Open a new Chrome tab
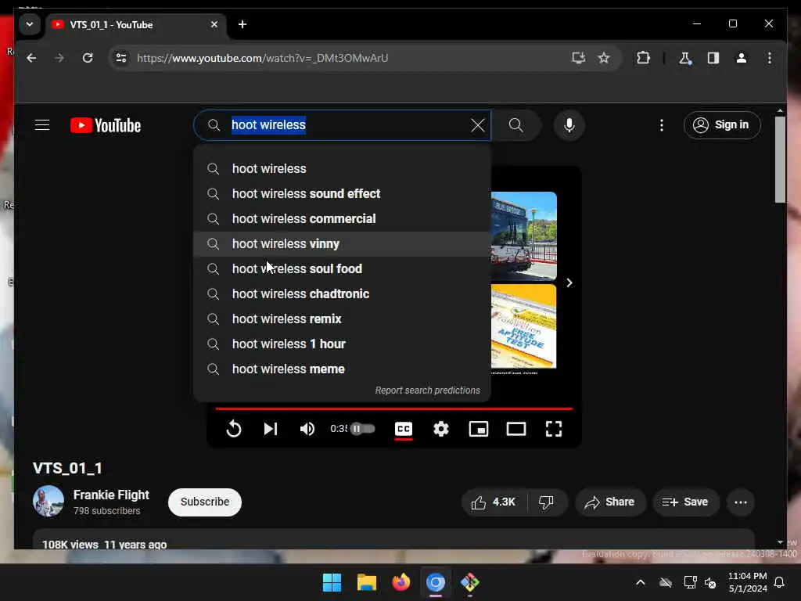The image size is (801, 601). pyautogui.click(x=242, y=24)
